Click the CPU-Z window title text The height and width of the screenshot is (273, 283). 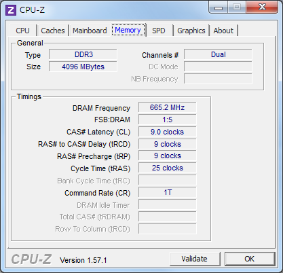tap(32, 10)
